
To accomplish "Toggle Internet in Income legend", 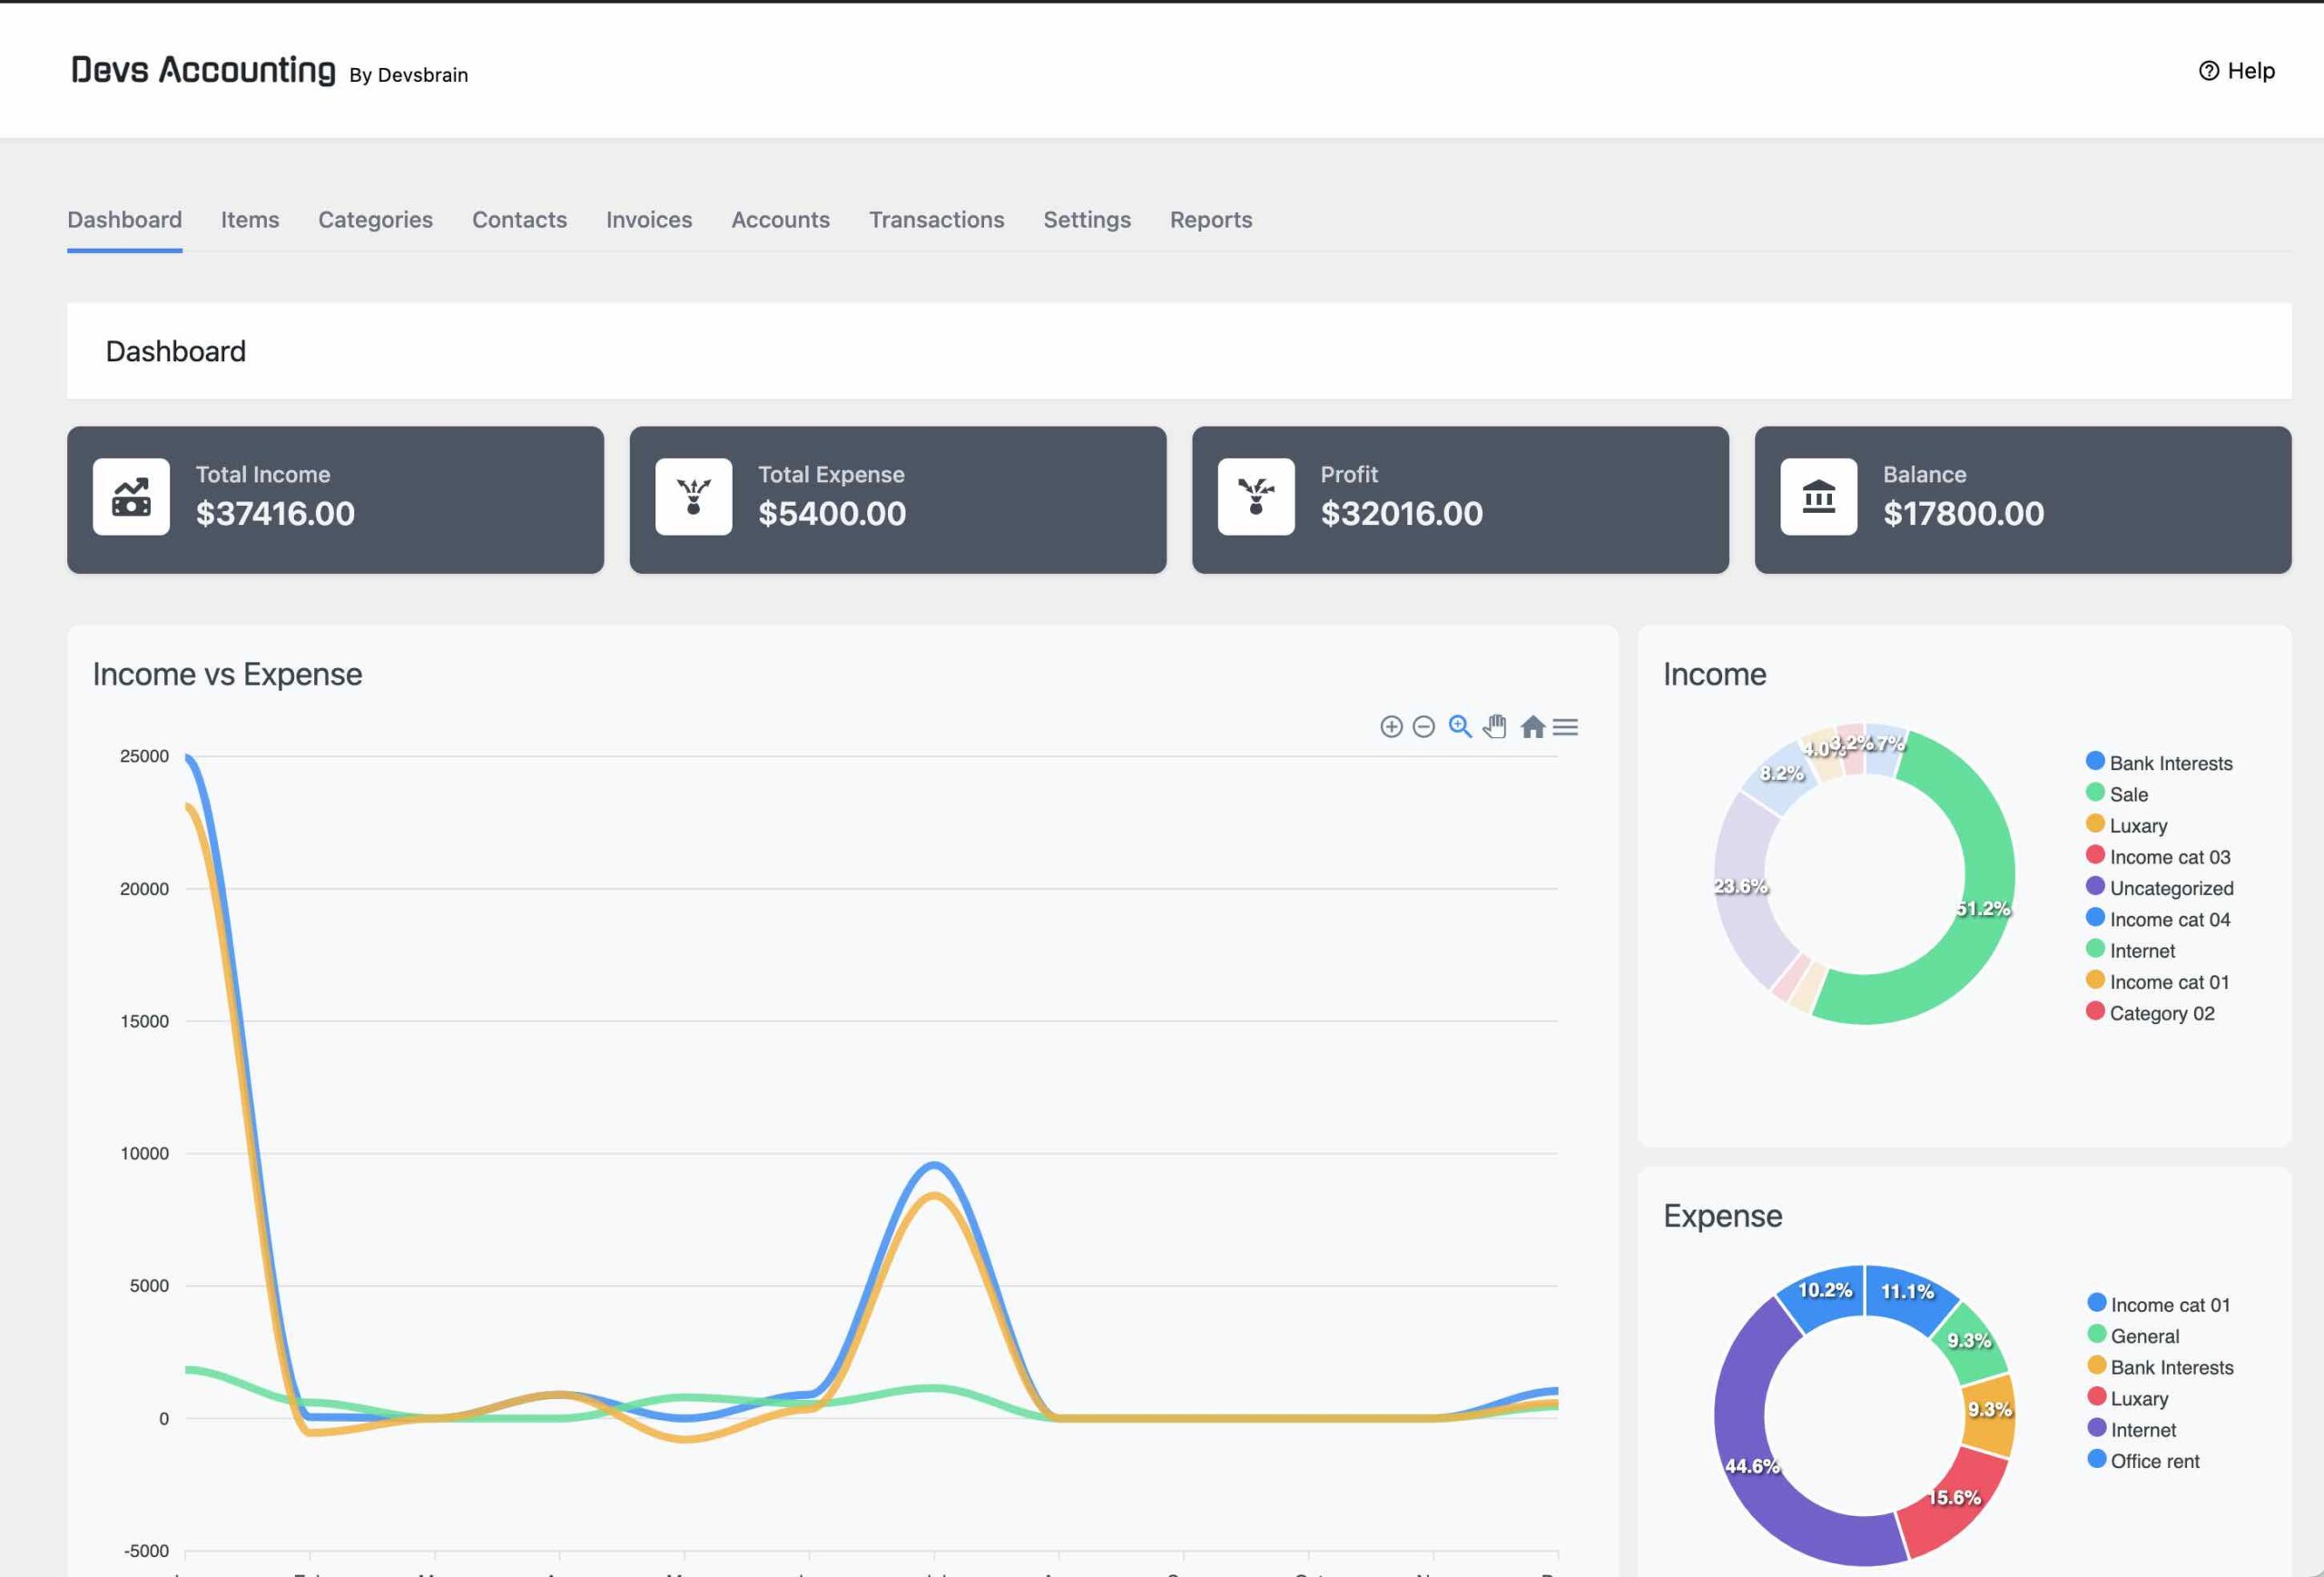I will click(x=2131, y=950).
